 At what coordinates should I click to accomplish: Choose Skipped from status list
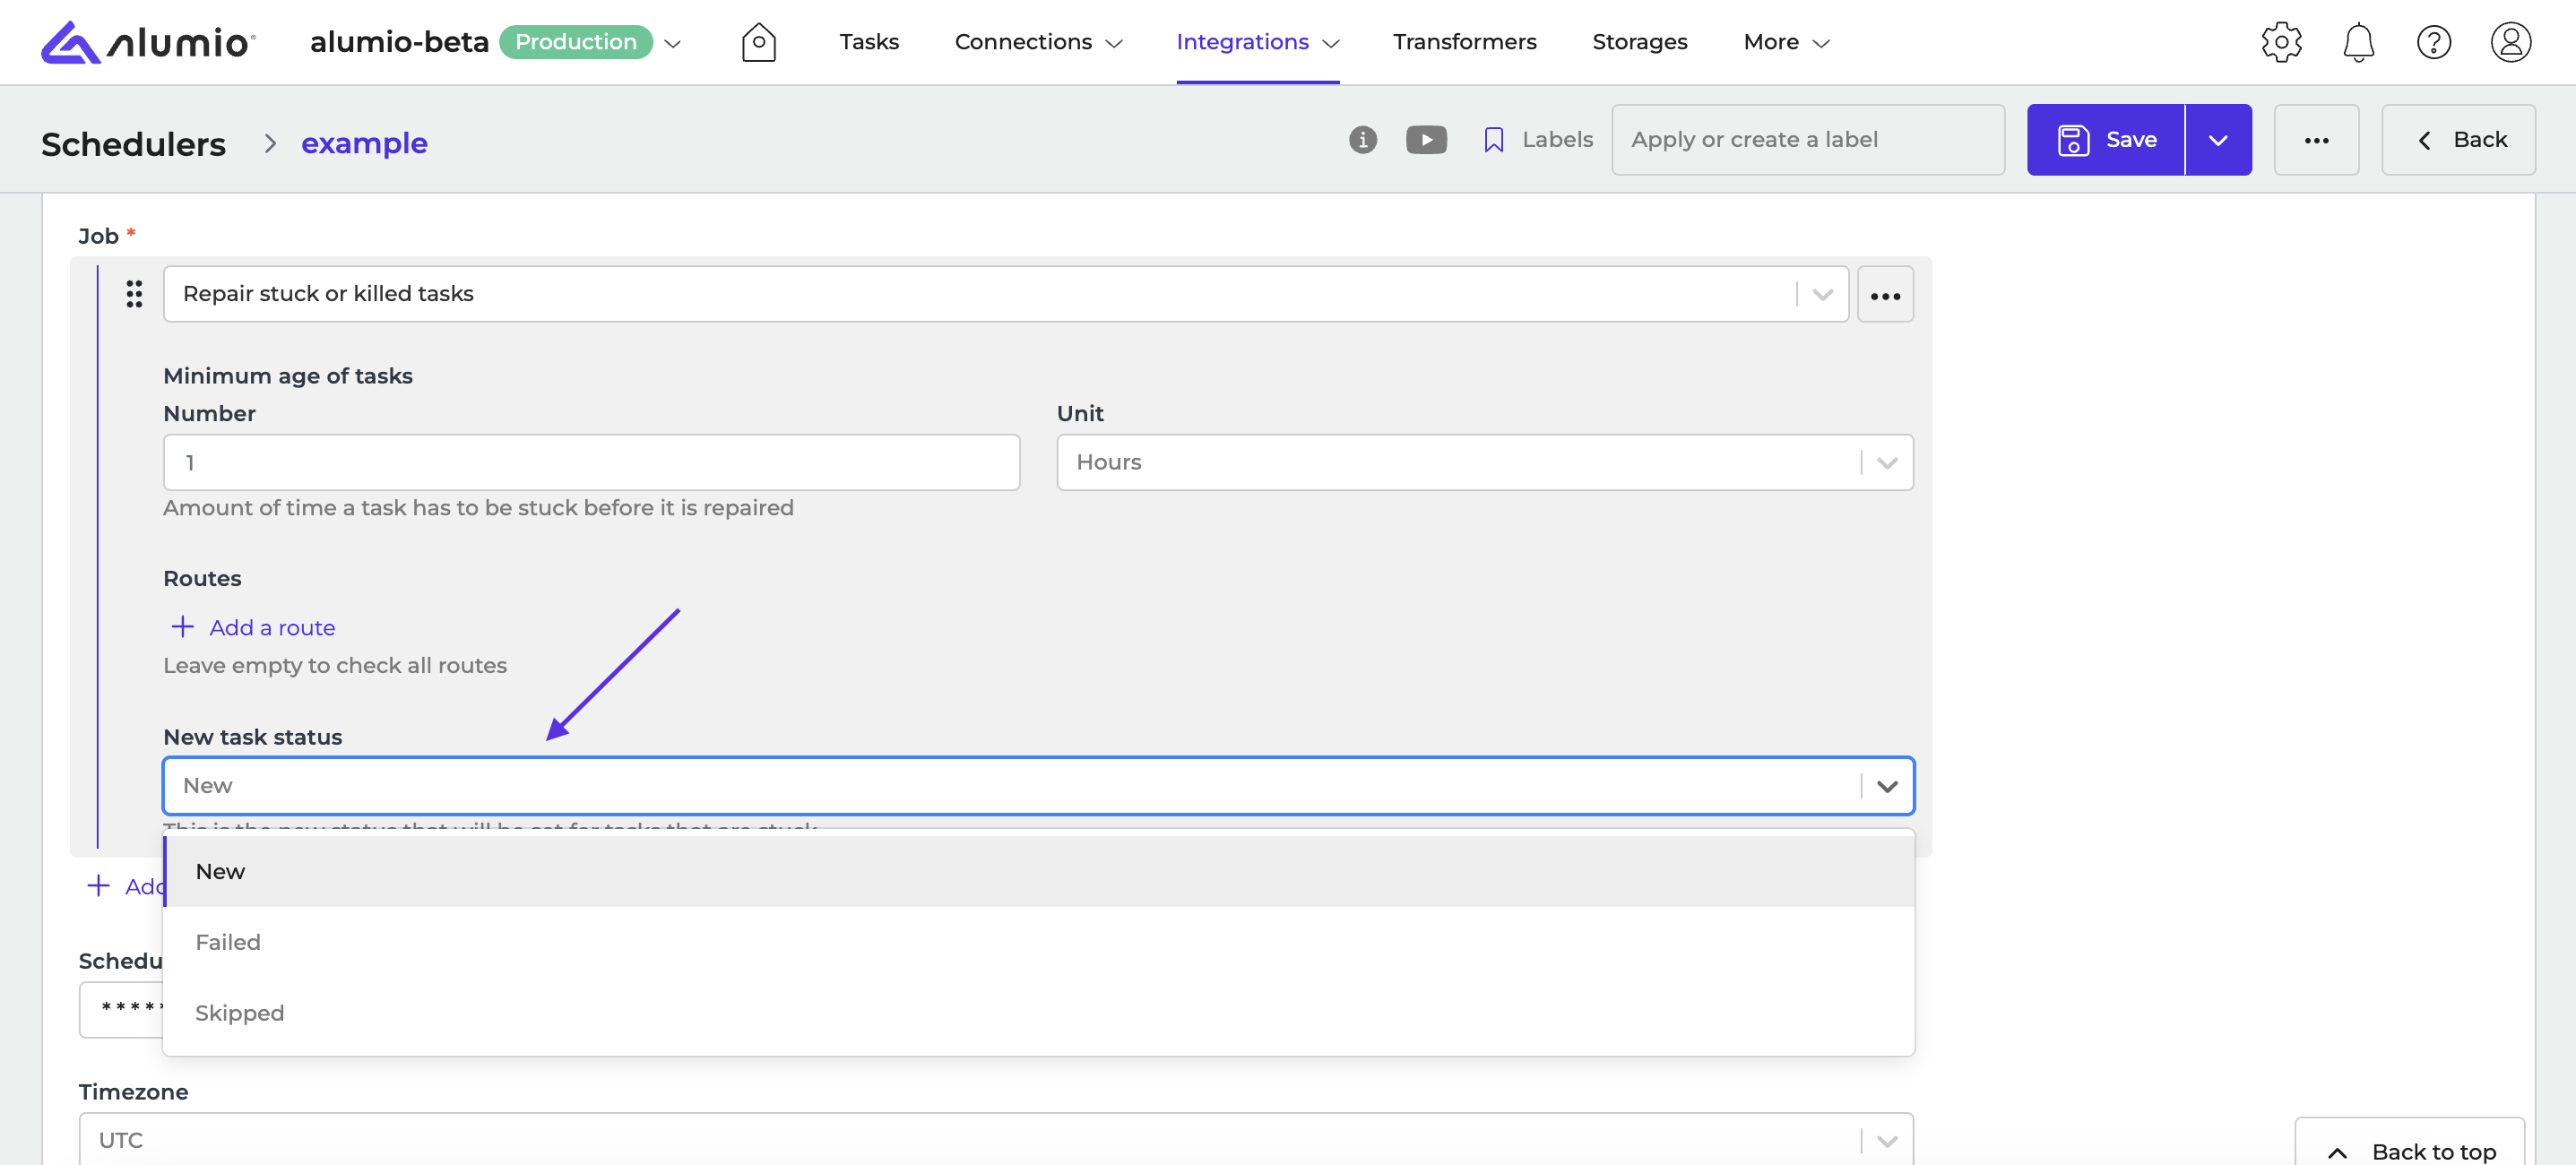tap(240, 1013)
